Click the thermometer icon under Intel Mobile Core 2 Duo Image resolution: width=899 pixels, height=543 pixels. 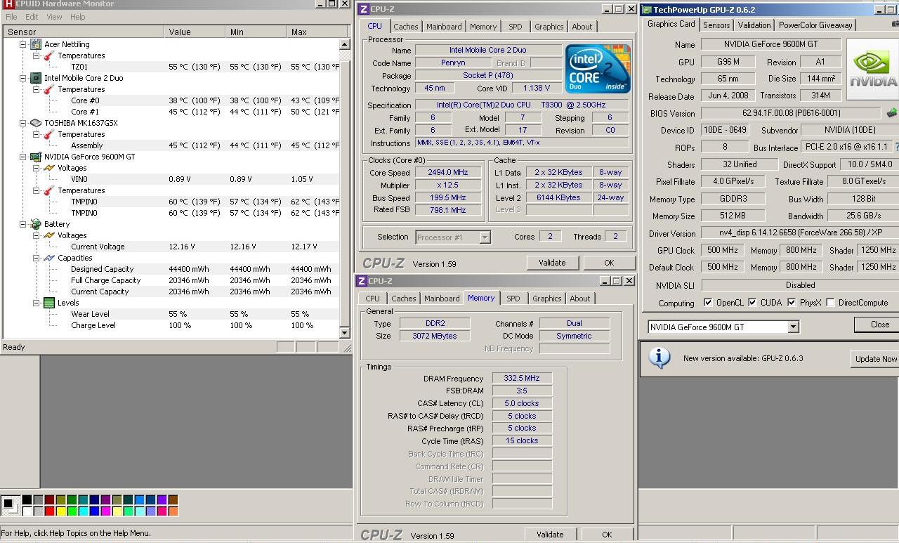click(48, 89)
